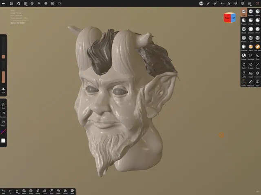The width and height of the screenshot is (261, 195).
Task: Select the Pinch tool
Action: click(257, 30)
